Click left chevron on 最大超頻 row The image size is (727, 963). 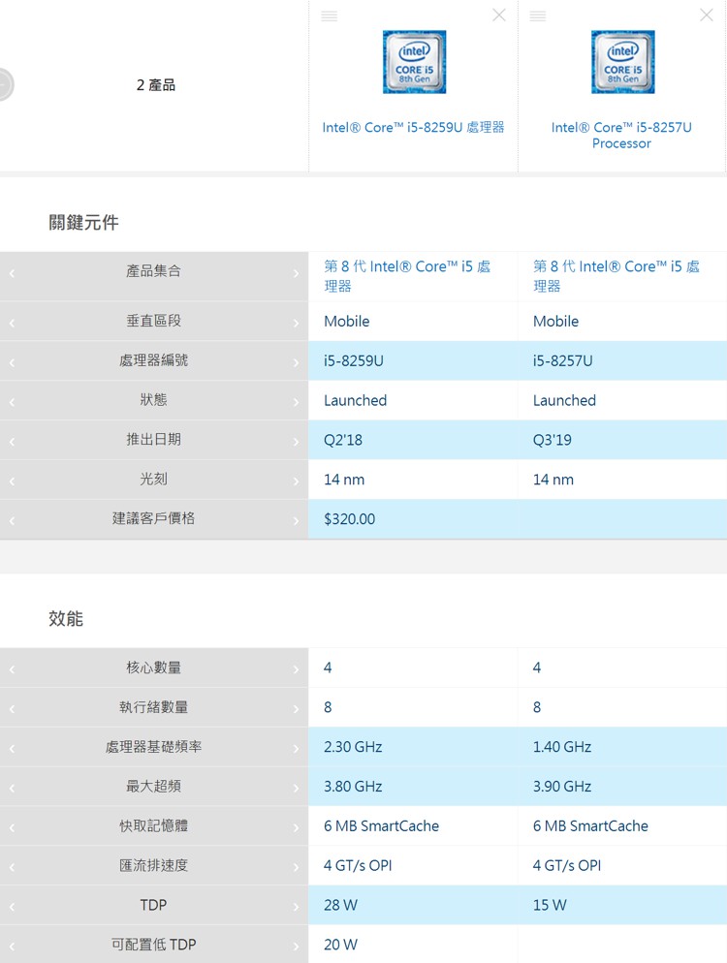pyautogui.click(x=12, y=789)
